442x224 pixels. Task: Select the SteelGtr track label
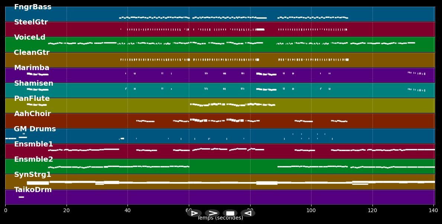tap(31, 22)
